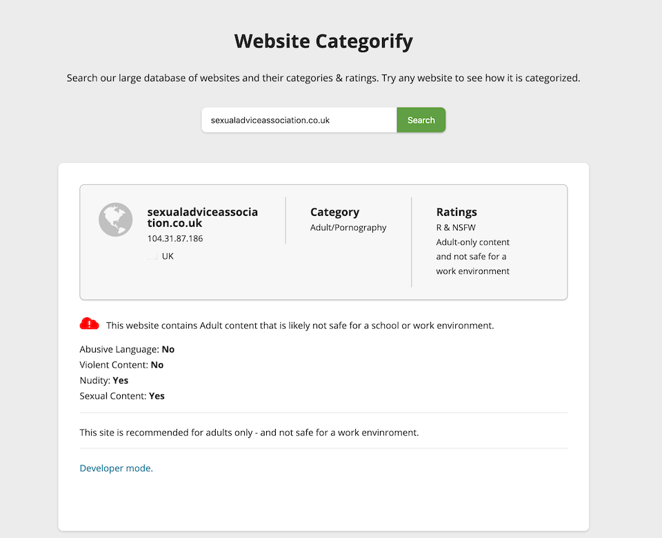Click the gray globe site icon
The height and width of the screenshot is (538, 662).
(x=116, y=219)
